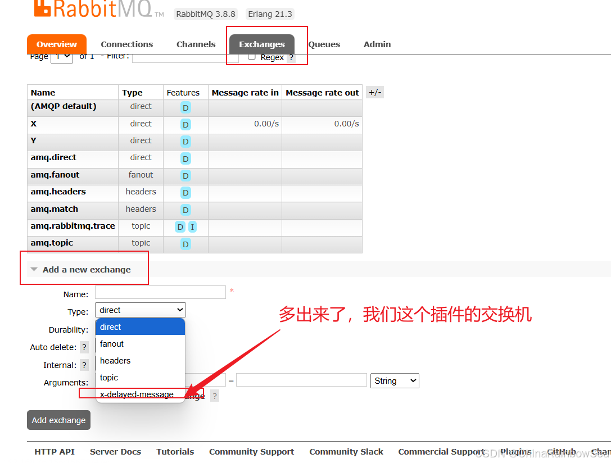
Task: Open the help icon next to Regex
Action: (x=292, y=58)
